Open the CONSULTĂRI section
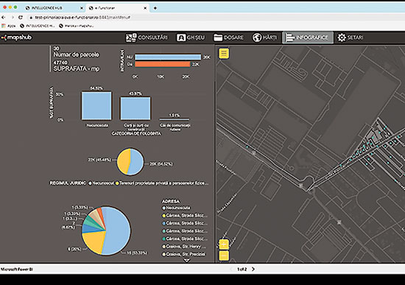Screen dimensions: 405x285 [147, 38]
